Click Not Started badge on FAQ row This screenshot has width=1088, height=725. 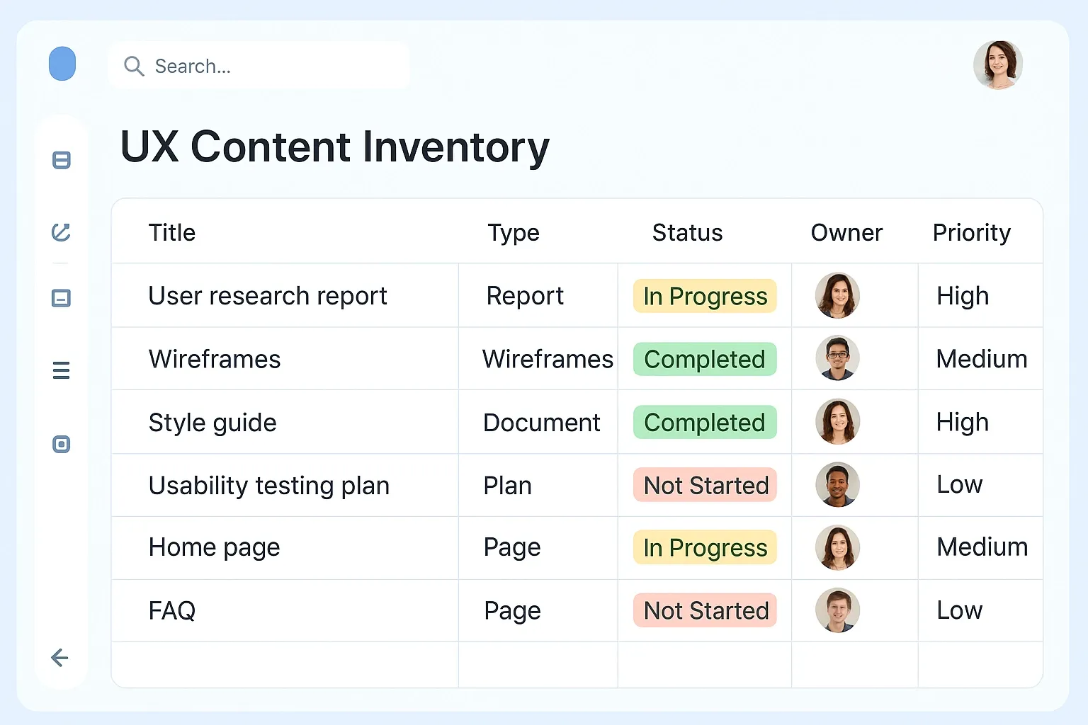click(x=705, y=610)
